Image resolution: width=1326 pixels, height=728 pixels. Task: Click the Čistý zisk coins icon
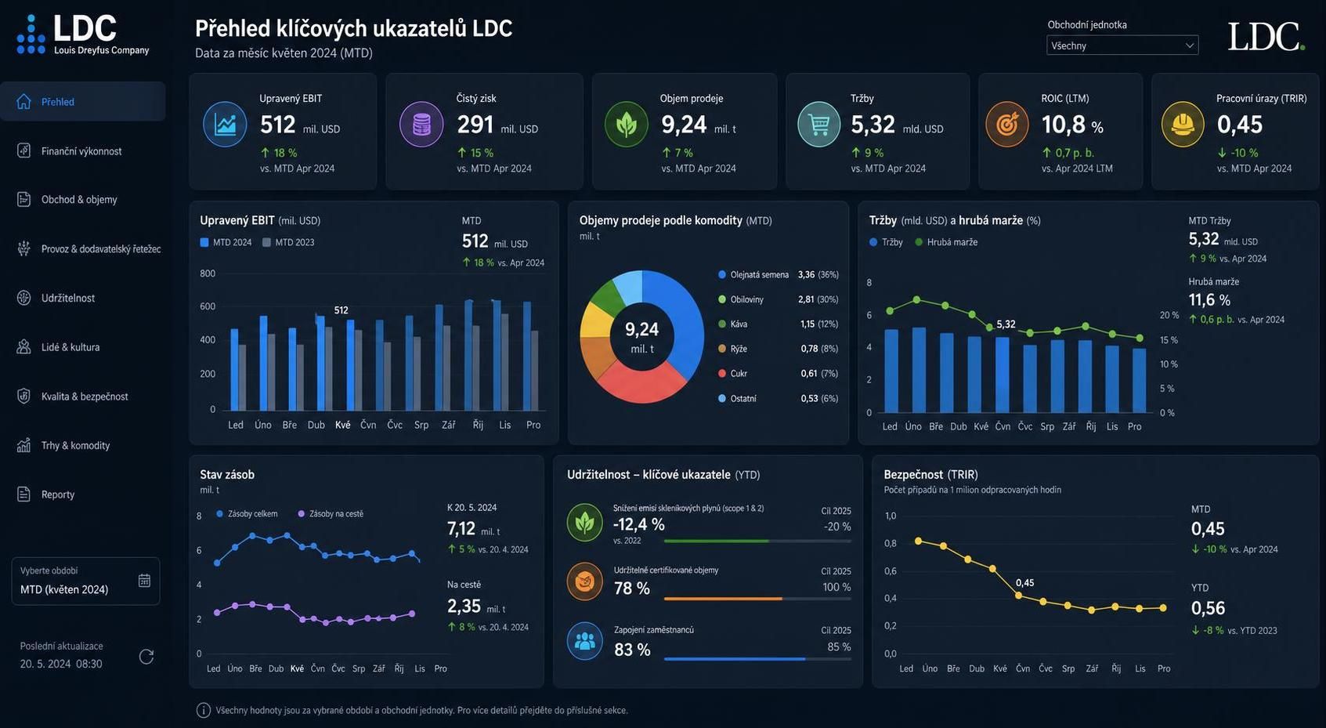pyautogui.click(x=421, y=125)
